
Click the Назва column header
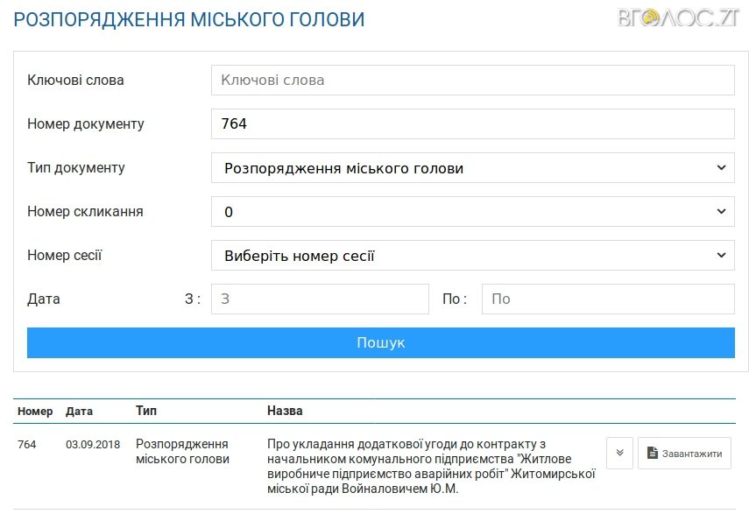tap(285, 411)
